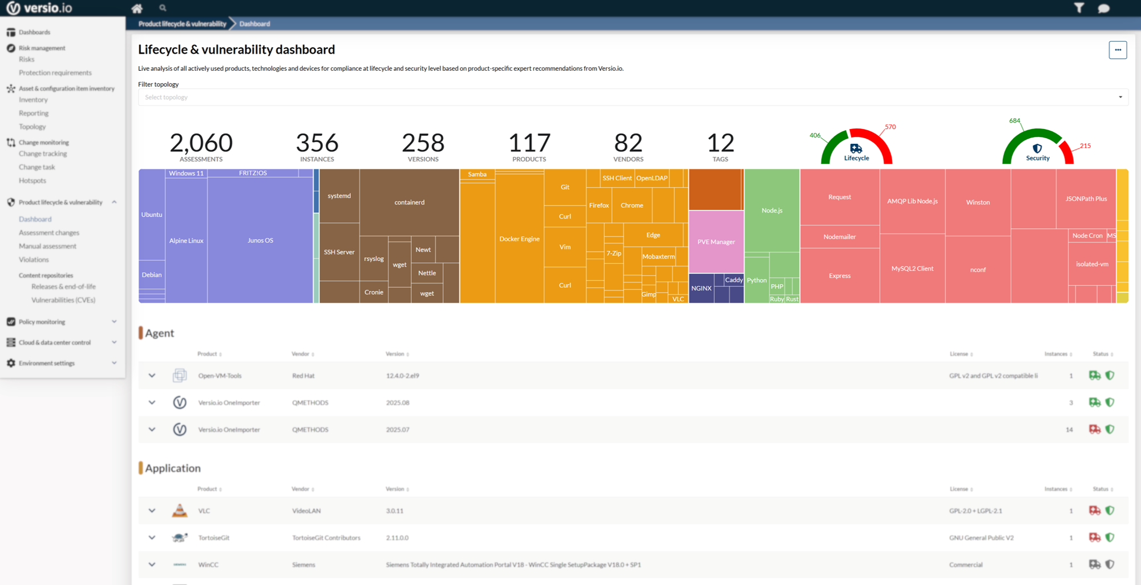Viewport: 1141px width, 585px height.
Task: Go to Assessment changes page
Action: click(49, 233)
